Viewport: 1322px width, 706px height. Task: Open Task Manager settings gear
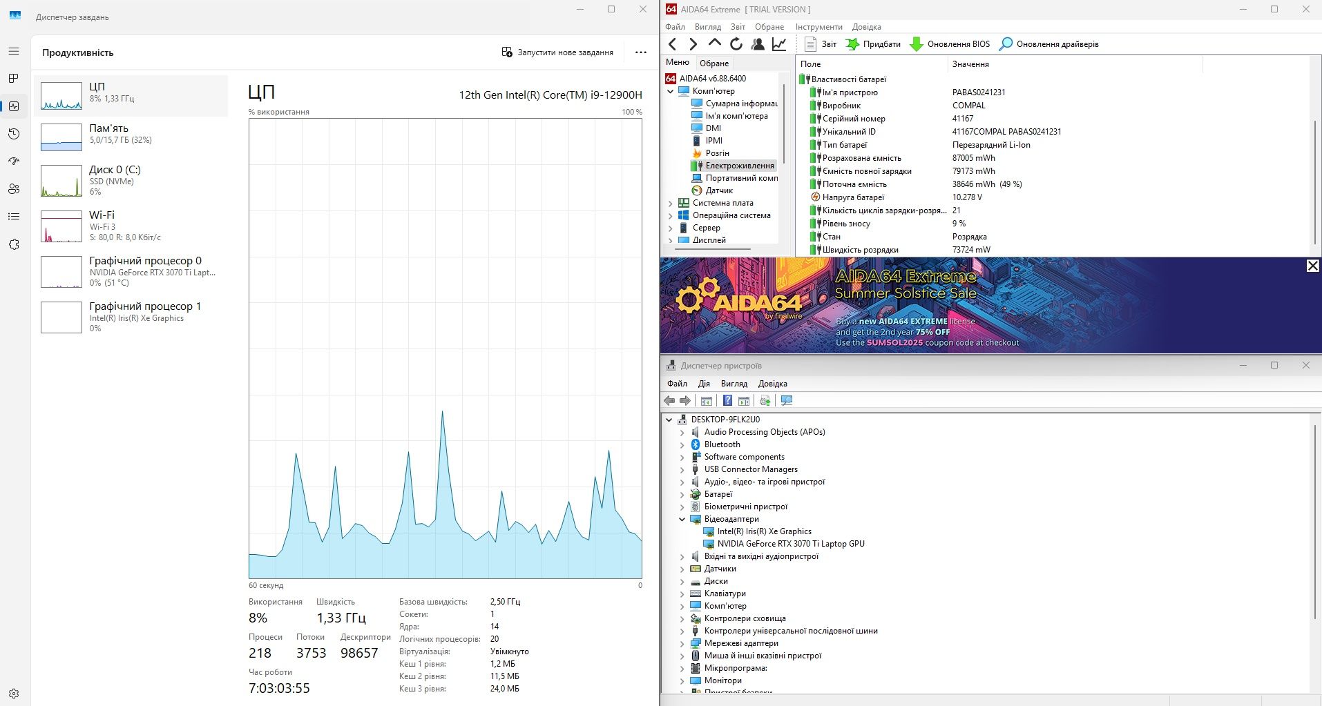tap(14, 694)
